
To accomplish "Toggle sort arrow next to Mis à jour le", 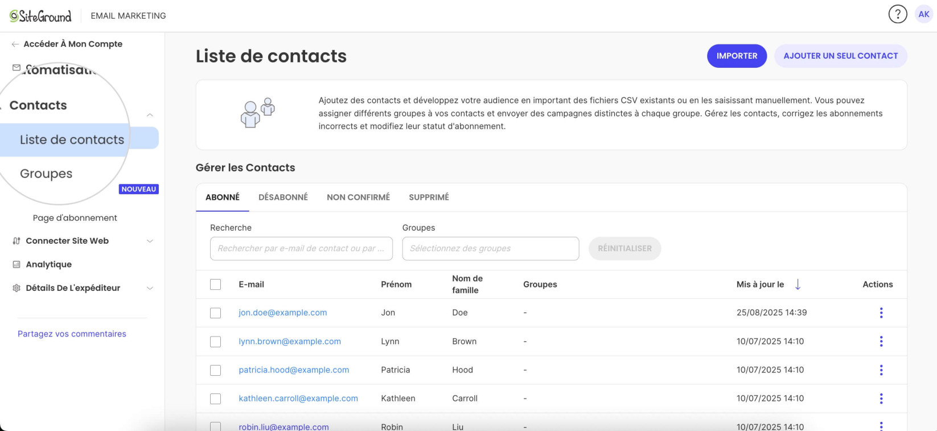I will (798, 285).
